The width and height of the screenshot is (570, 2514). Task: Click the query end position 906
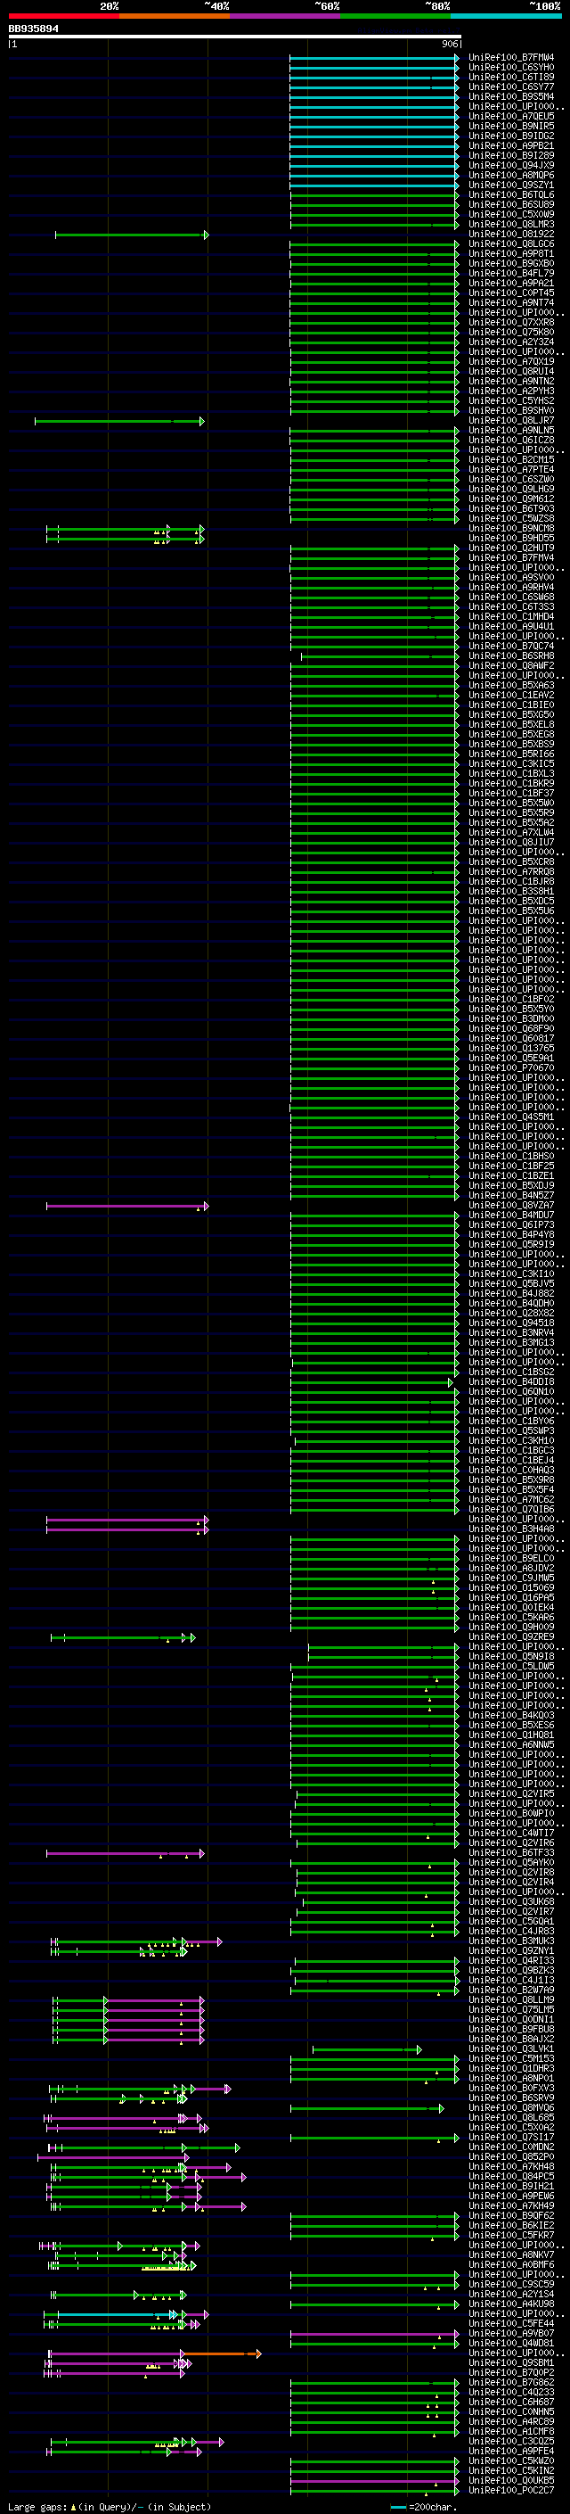point(449,44)
